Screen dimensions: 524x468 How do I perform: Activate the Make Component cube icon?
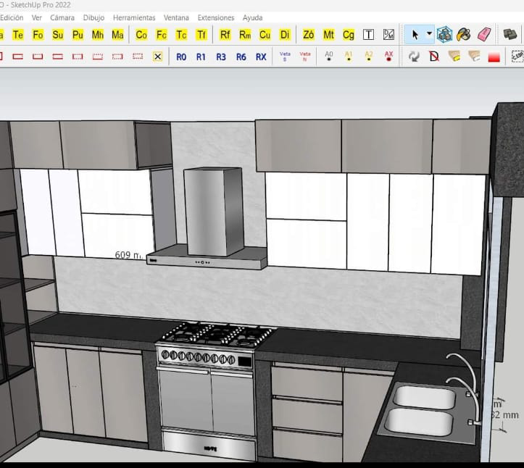click(x=445, y=34)
